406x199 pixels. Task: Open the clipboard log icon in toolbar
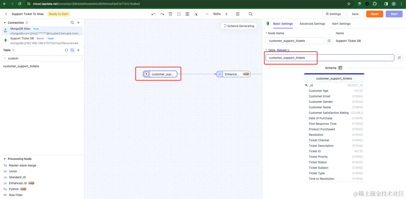coord(238,14)
